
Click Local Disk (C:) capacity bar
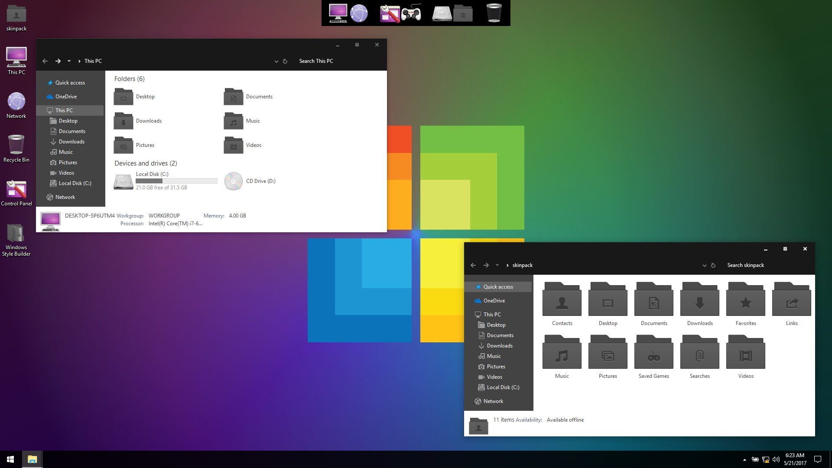click(176, 181)
